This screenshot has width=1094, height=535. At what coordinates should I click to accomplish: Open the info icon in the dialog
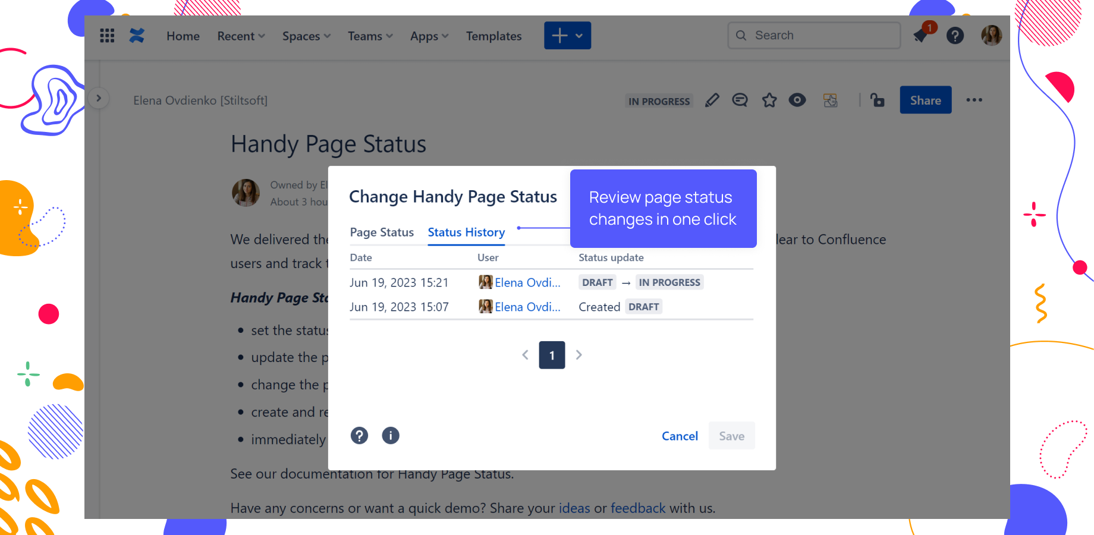tap(391, 435)
